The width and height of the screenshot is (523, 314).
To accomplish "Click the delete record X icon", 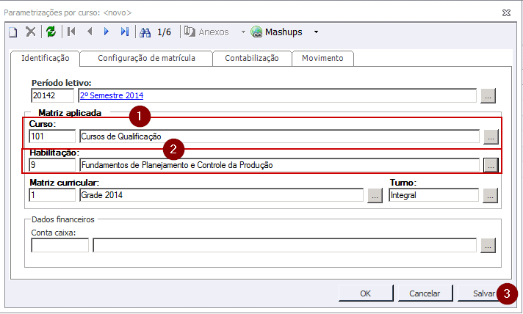I will pos(30,32).
